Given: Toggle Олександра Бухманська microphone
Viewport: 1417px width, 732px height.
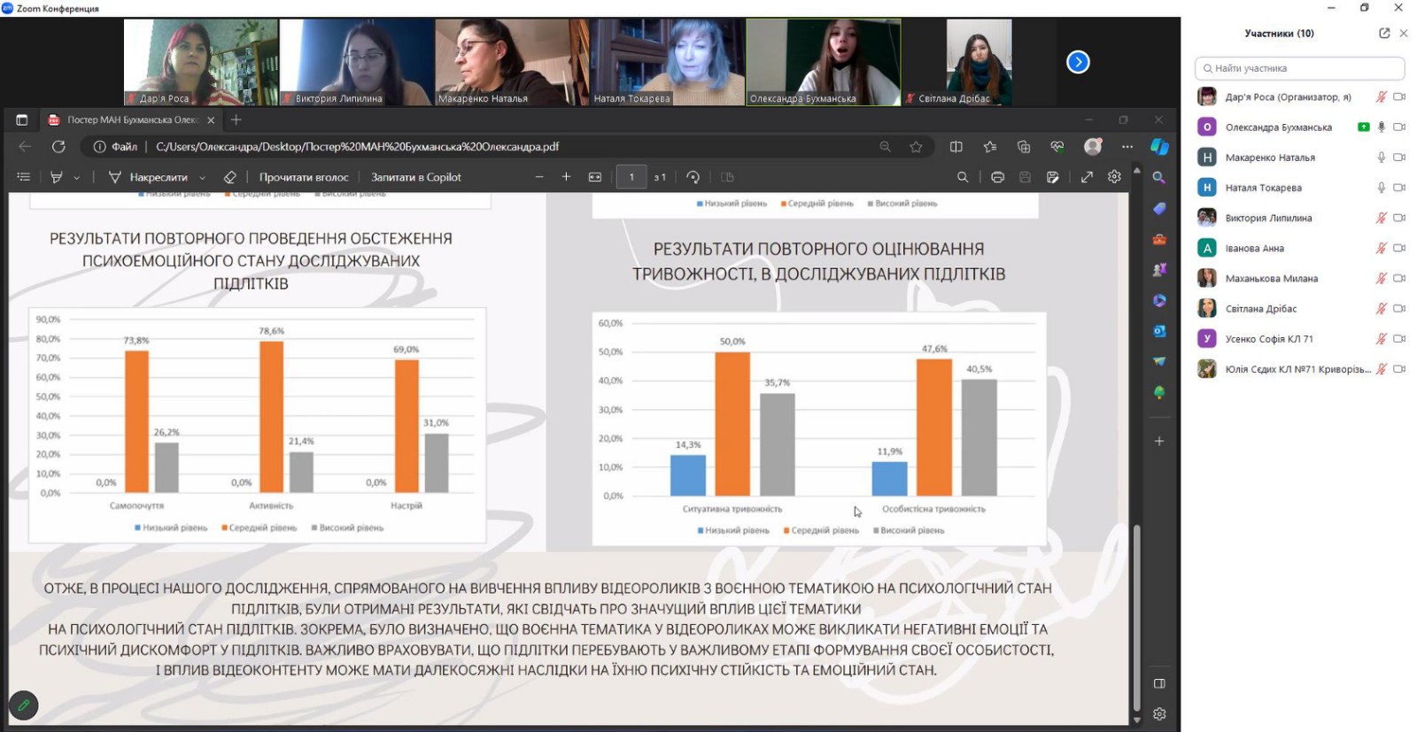Looking at the screenshot, I should pyautogui.click(x=1381, y=127).
